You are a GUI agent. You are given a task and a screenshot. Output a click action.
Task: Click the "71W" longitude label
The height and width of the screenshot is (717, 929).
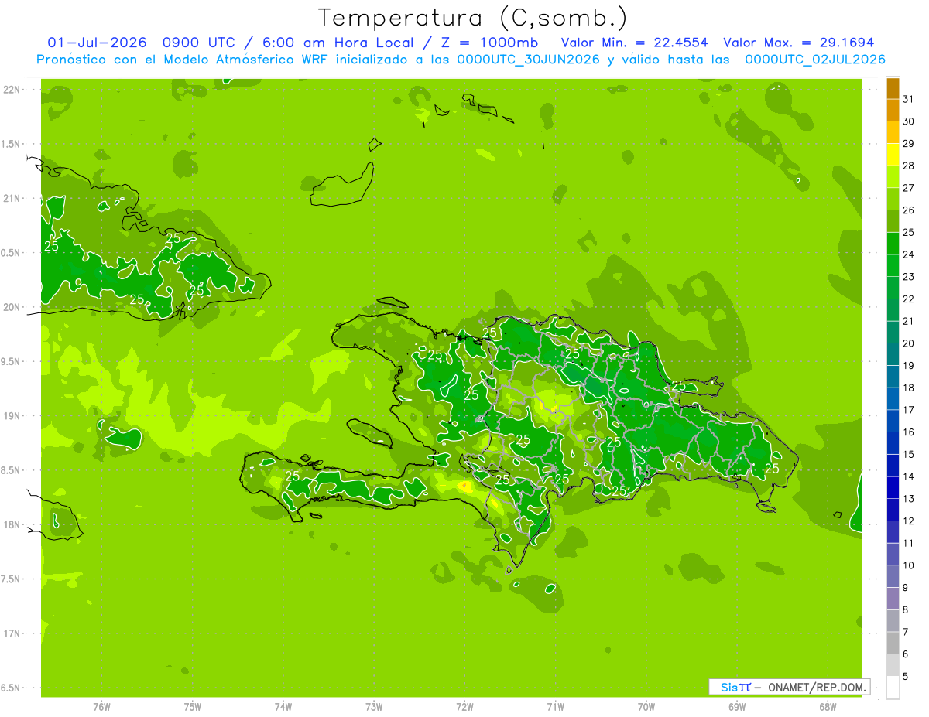pyautogui.click(x=555, y=706)
